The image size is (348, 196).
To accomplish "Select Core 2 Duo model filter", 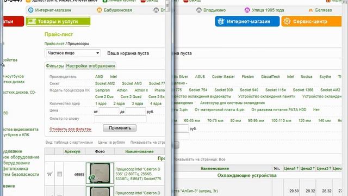I will point(104,97).
